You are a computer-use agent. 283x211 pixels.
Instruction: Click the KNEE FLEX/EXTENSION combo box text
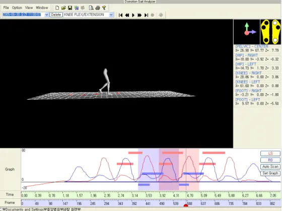84,15
